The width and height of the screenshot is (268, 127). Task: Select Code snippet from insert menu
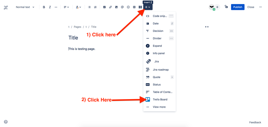pos(159,16)
